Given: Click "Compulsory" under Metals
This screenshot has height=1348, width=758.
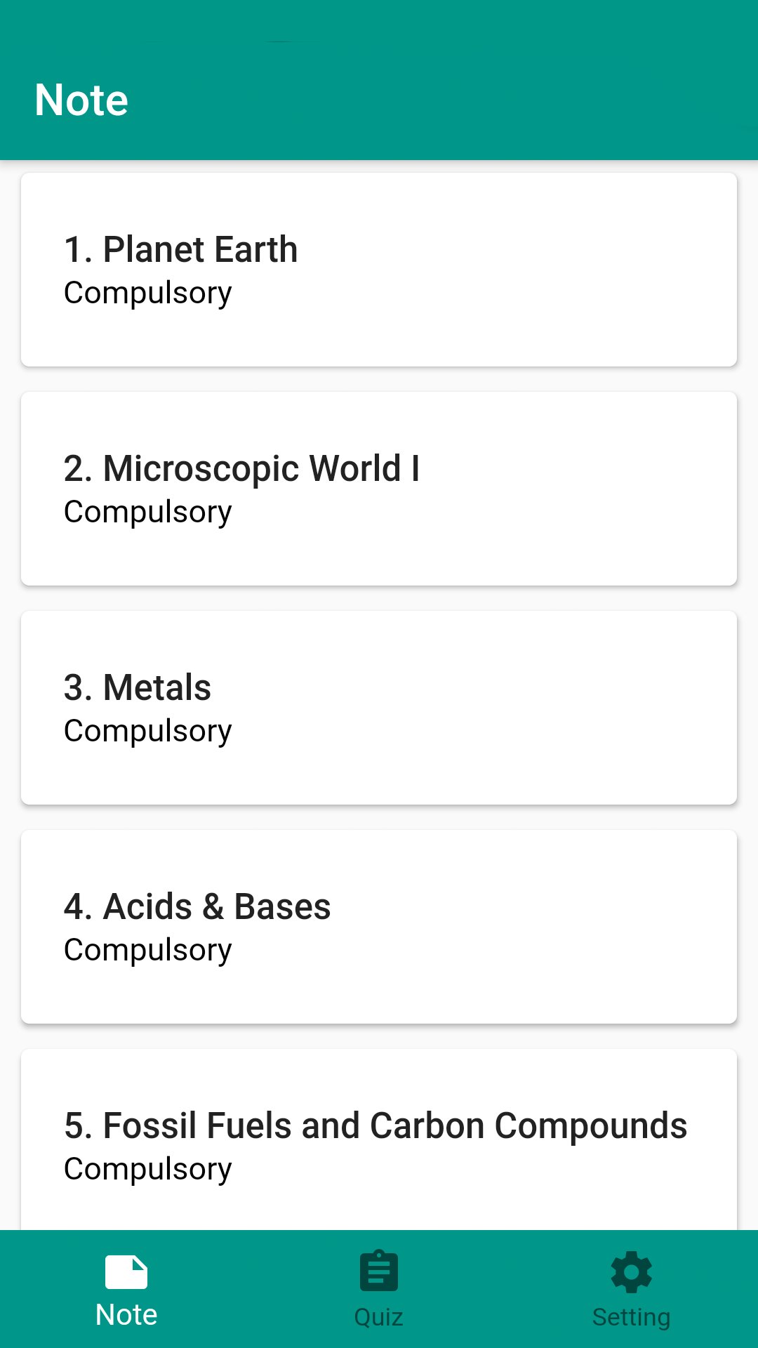Looking at the screenshot, I should click(x=148, y=732).
